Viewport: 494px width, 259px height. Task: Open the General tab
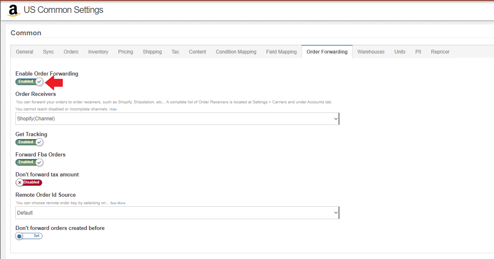coord(25,52)
